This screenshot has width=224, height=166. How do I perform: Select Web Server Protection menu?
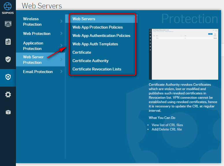coord(40,59)
